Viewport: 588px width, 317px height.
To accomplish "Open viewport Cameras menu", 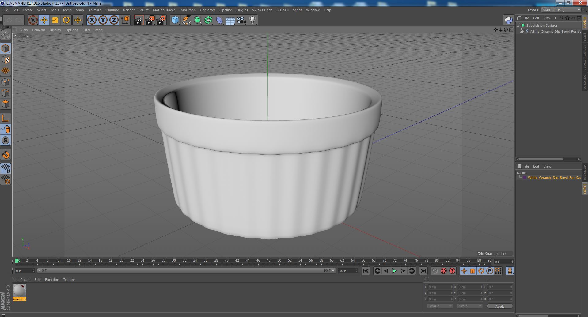I will pyautogui.click(x=39, y=30).
